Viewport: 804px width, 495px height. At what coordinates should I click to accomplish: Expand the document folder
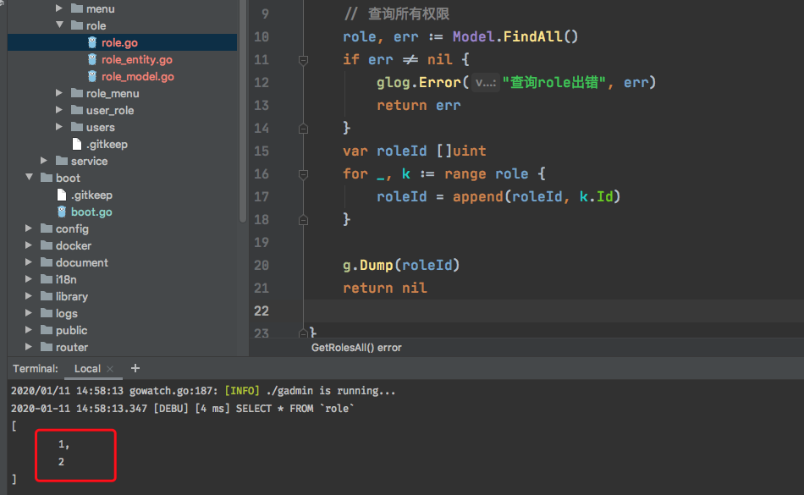(28, 261)
